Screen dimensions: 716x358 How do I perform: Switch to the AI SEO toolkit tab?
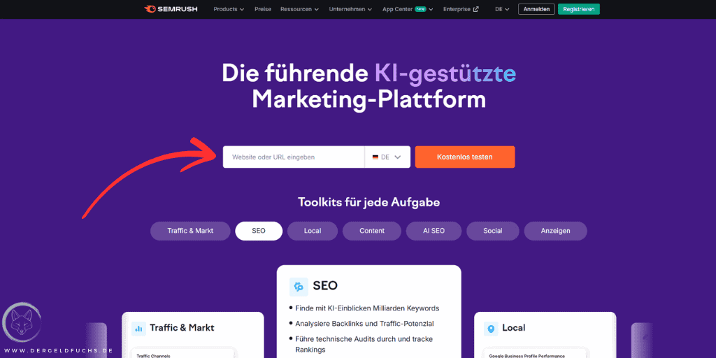tap(434, 231)
